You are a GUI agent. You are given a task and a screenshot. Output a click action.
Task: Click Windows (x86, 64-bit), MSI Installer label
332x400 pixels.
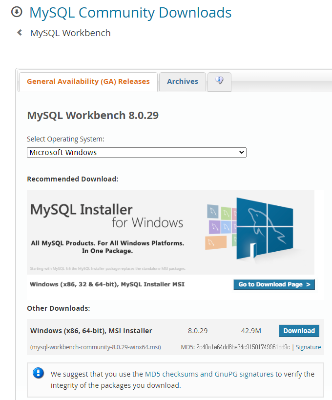tap(91, 331)
